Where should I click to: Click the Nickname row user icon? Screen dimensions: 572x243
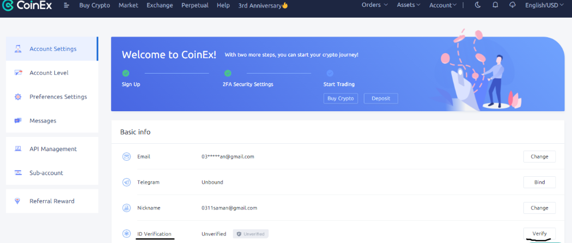coord(126,208)
